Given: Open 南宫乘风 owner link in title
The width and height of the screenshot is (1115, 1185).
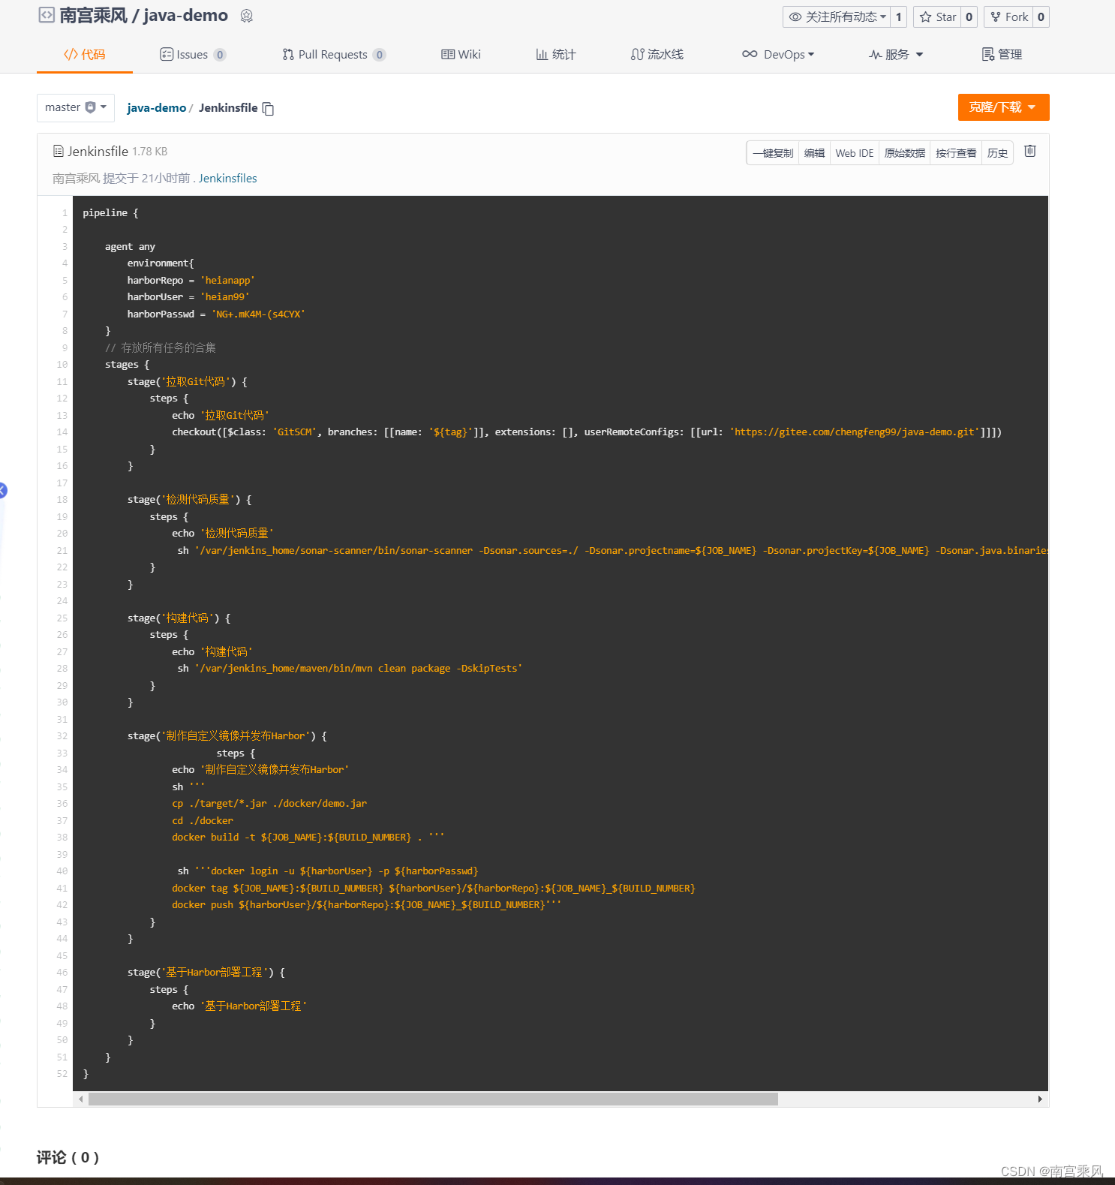Looking at the screenshot, I should [x=94, y=15].
